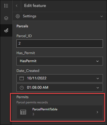The image size is (107, 125).
Task: Click the 10/11/2022 date value
Action: pos(37,78)
